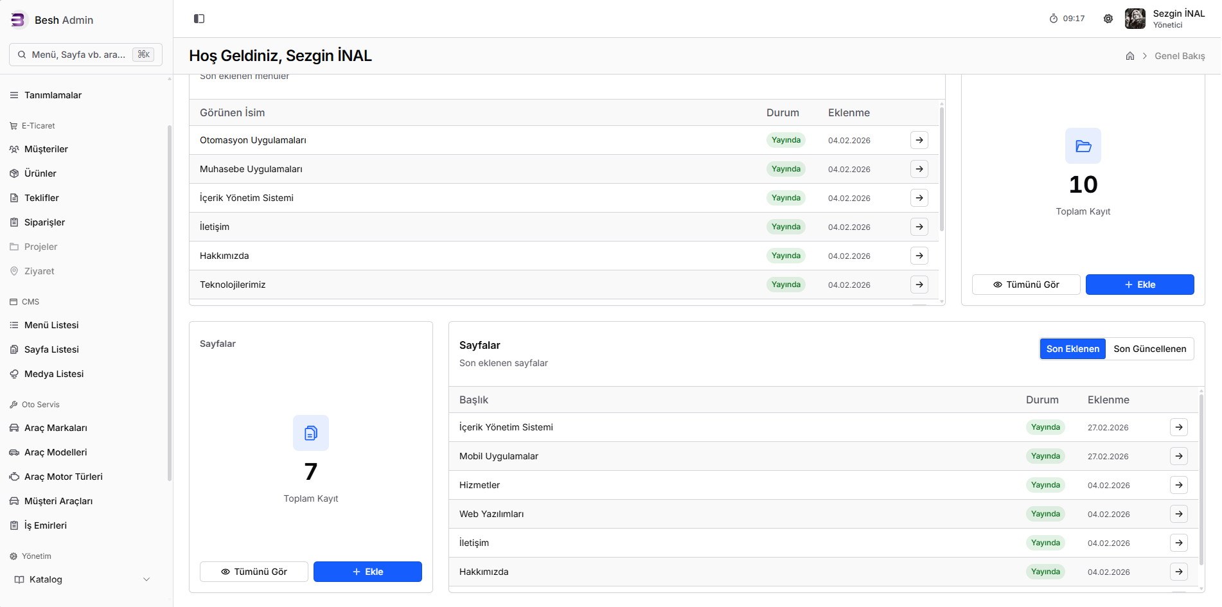Open arrow icon for Hizmetler row

pyautogui.click(x=1179, y=485)
